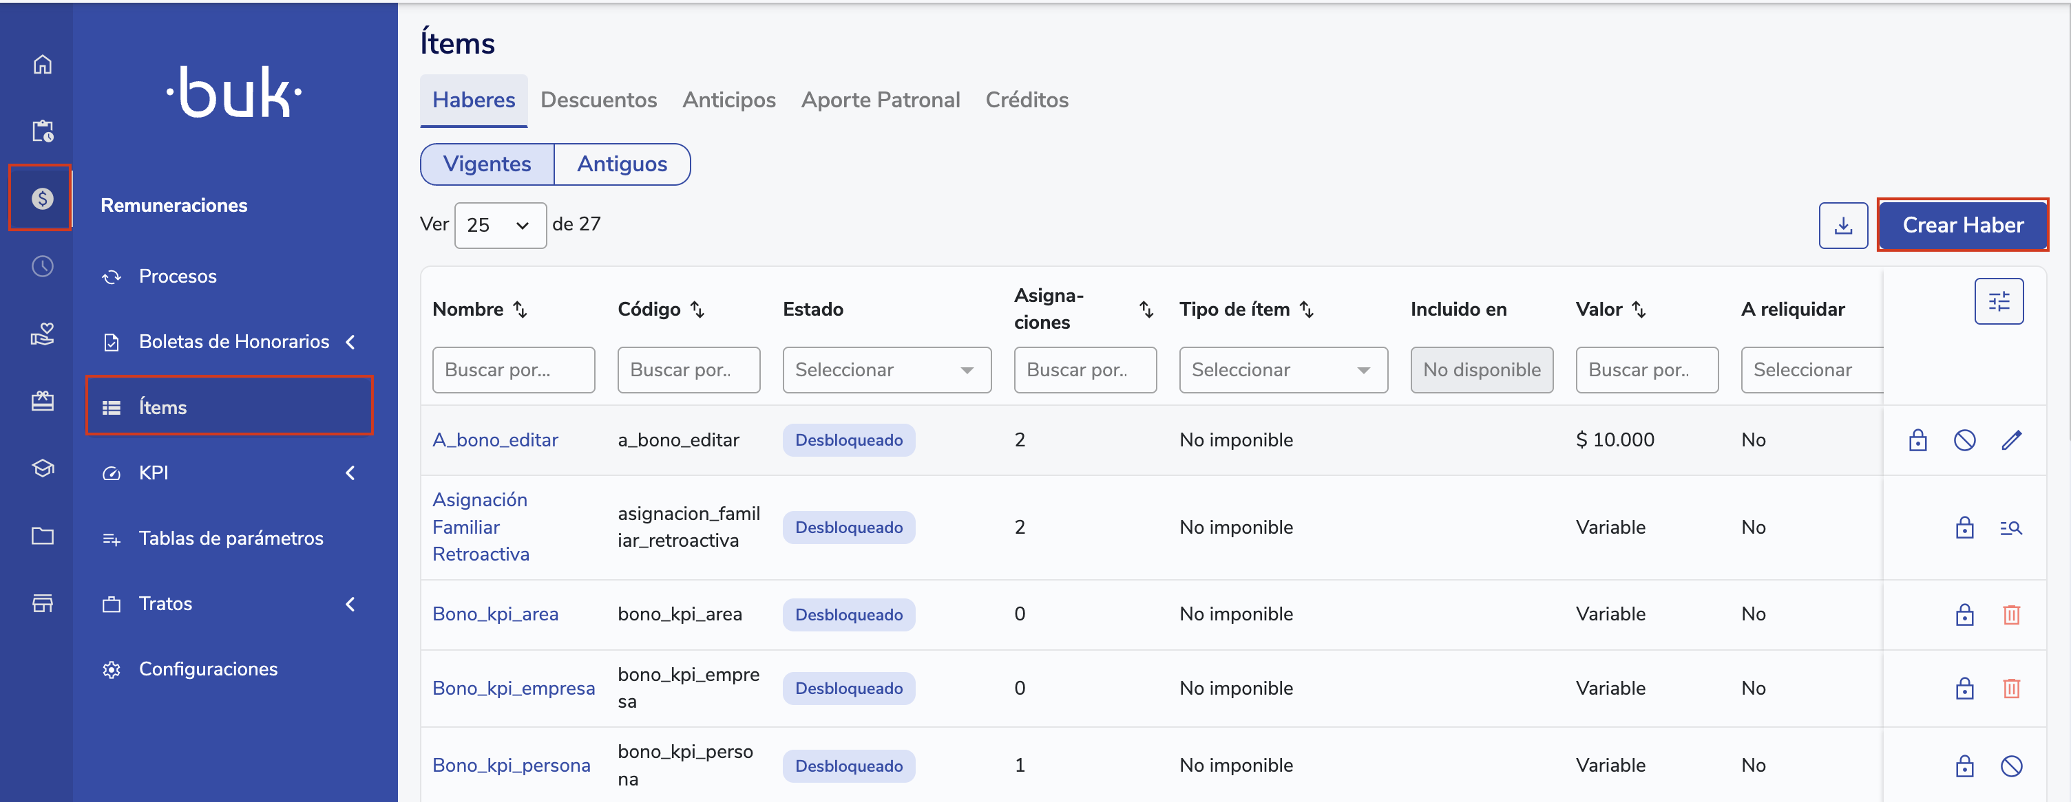Click the search-list icon for Asignación Familiar Retroactiva

coord(2010,528)
